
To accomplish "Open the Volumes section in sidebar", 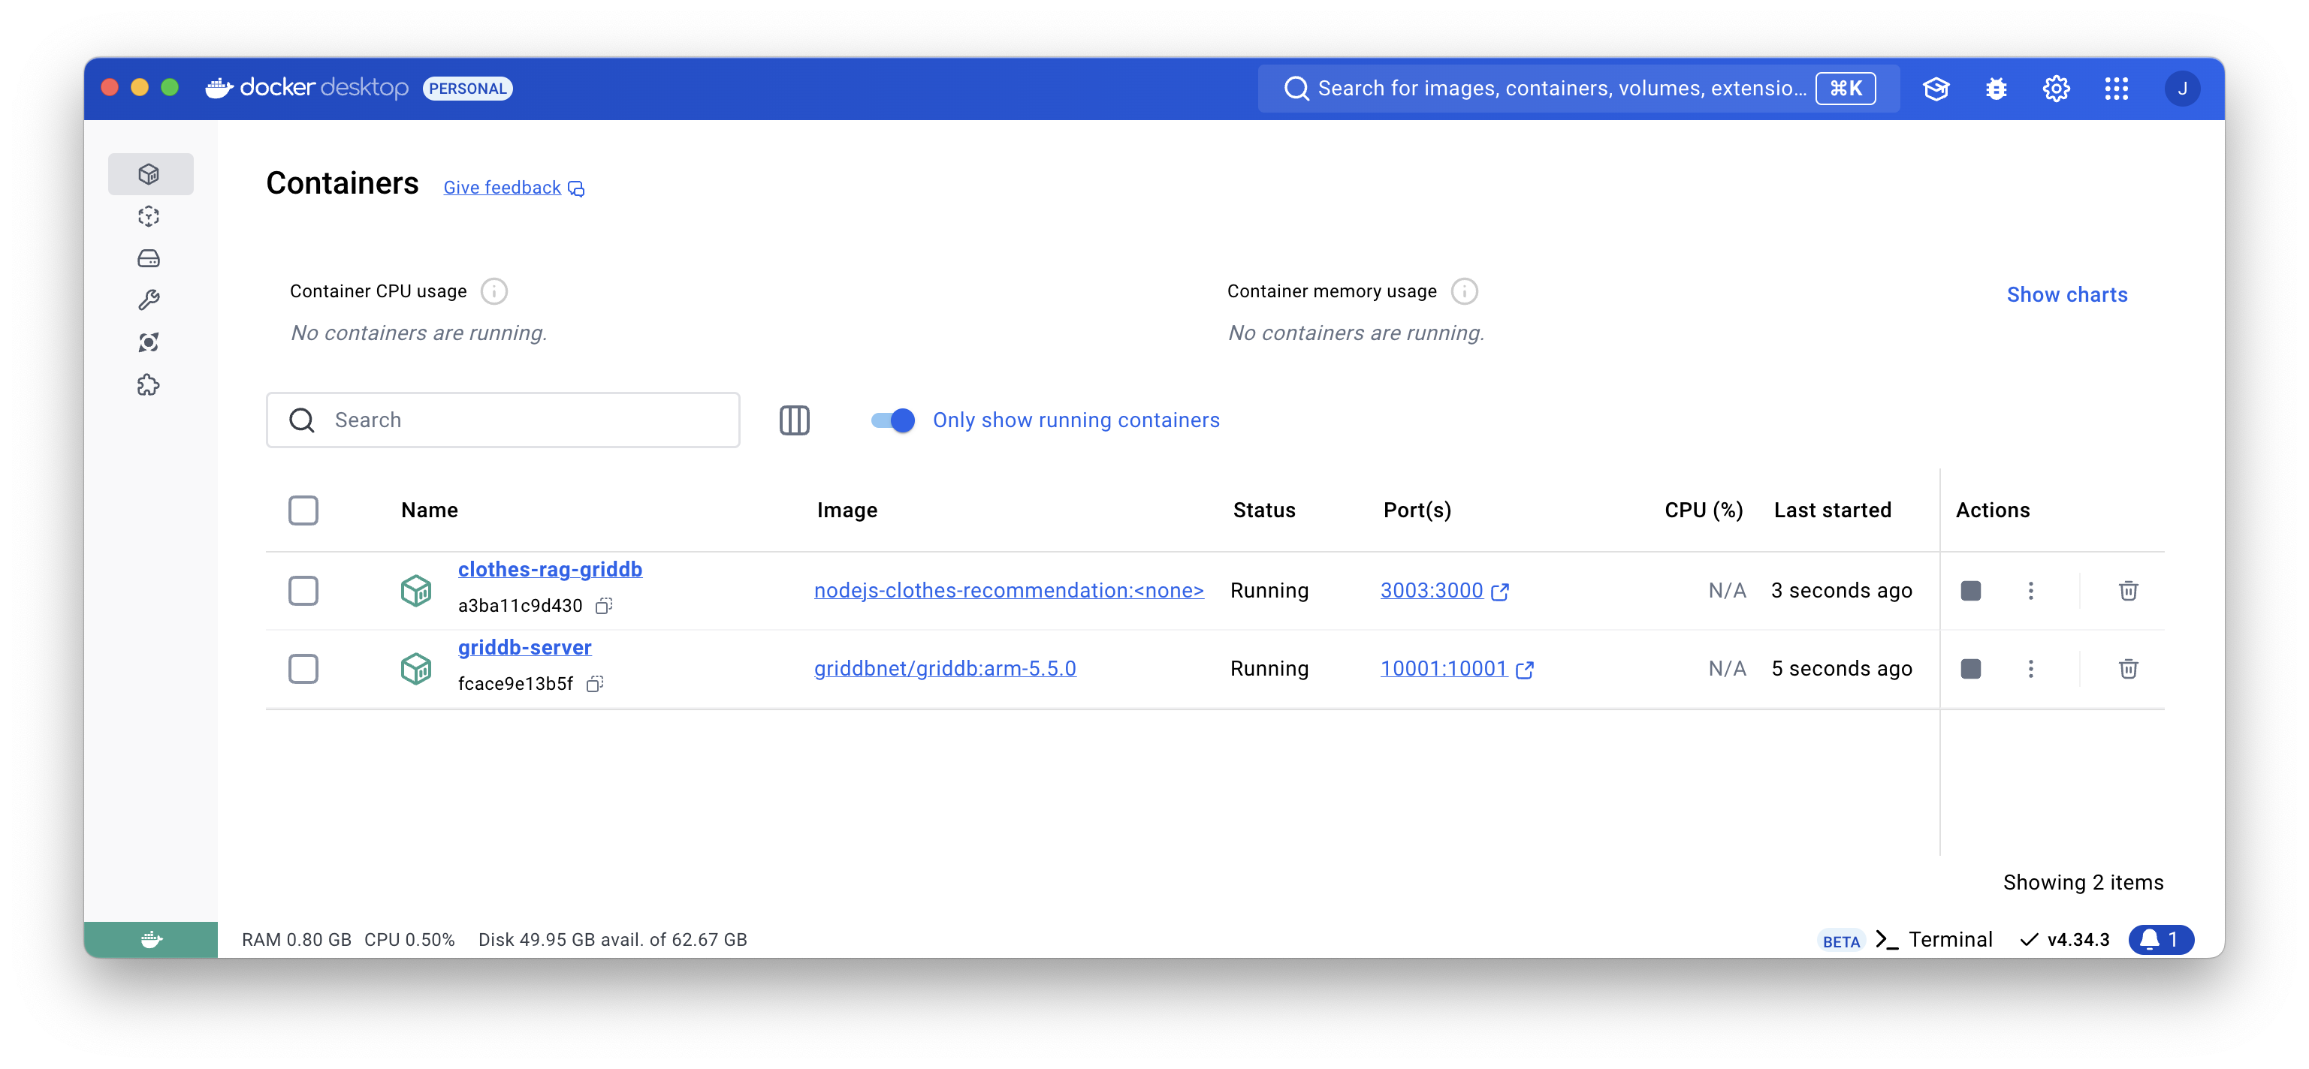I will point(149,259).
